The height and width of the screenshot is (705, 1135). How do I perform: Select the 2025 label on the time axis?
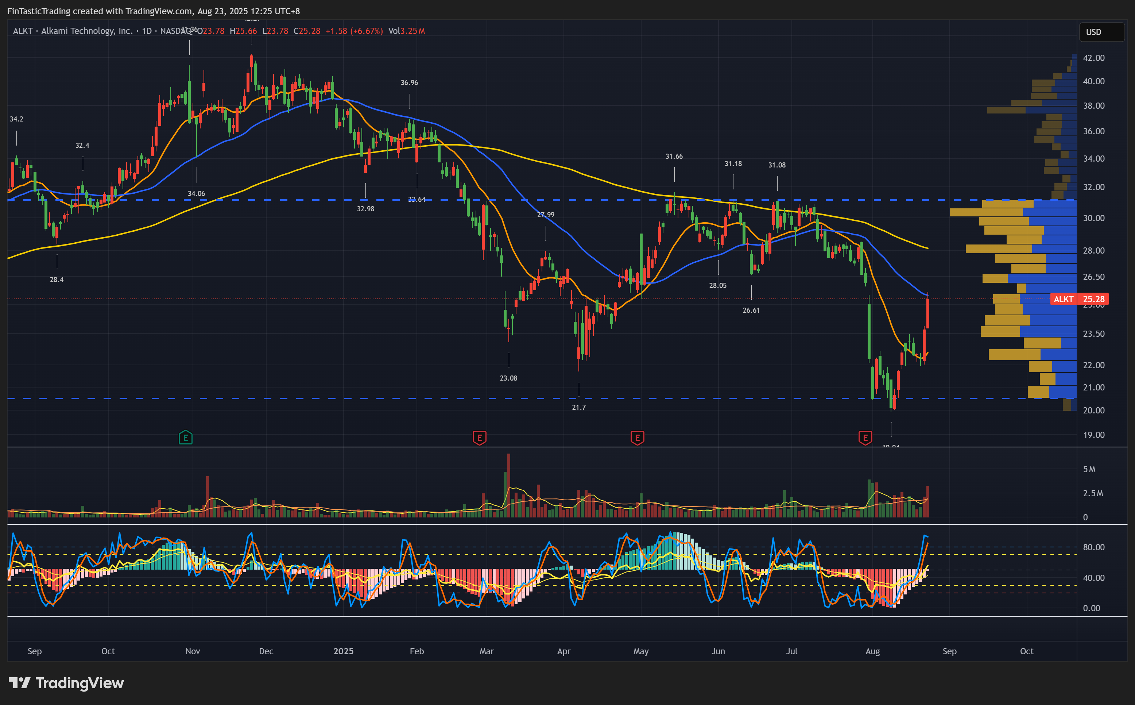coord(344,651)
